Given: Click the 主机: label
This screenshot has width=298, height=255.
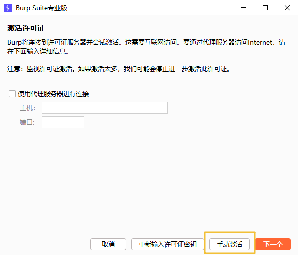Looking at the screenshot, I should pyautogui.click(x=27, y=108).
